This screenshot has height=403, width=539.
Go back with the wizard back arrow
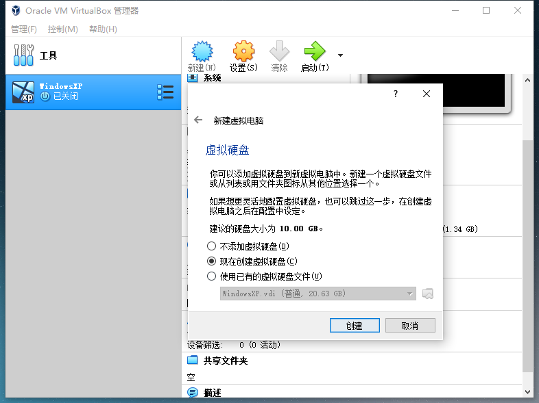pos(198,120)
